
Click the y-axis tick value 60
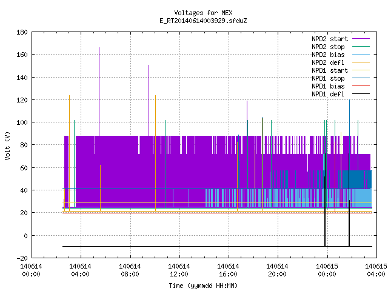(24, 168)
